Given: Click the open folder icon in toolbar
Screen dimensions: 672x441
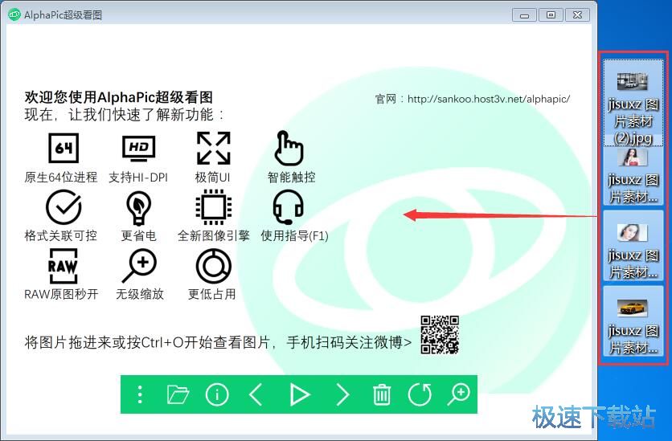Looking at the screenshot, I should coord(178,394).
